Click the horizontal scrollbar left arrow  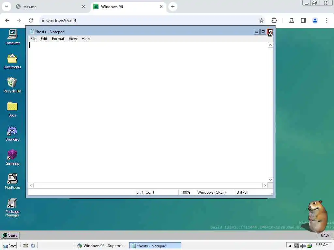pos(31,185)
